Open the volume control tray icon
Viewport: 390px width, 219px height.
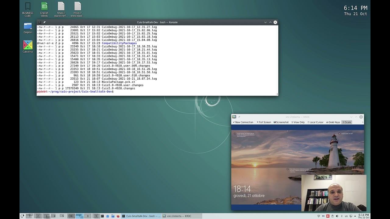click(x=337, y=216)
